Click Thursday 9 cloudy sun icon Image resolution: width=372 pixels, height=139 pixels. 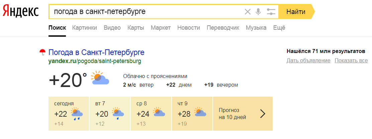tap(200, 112)
